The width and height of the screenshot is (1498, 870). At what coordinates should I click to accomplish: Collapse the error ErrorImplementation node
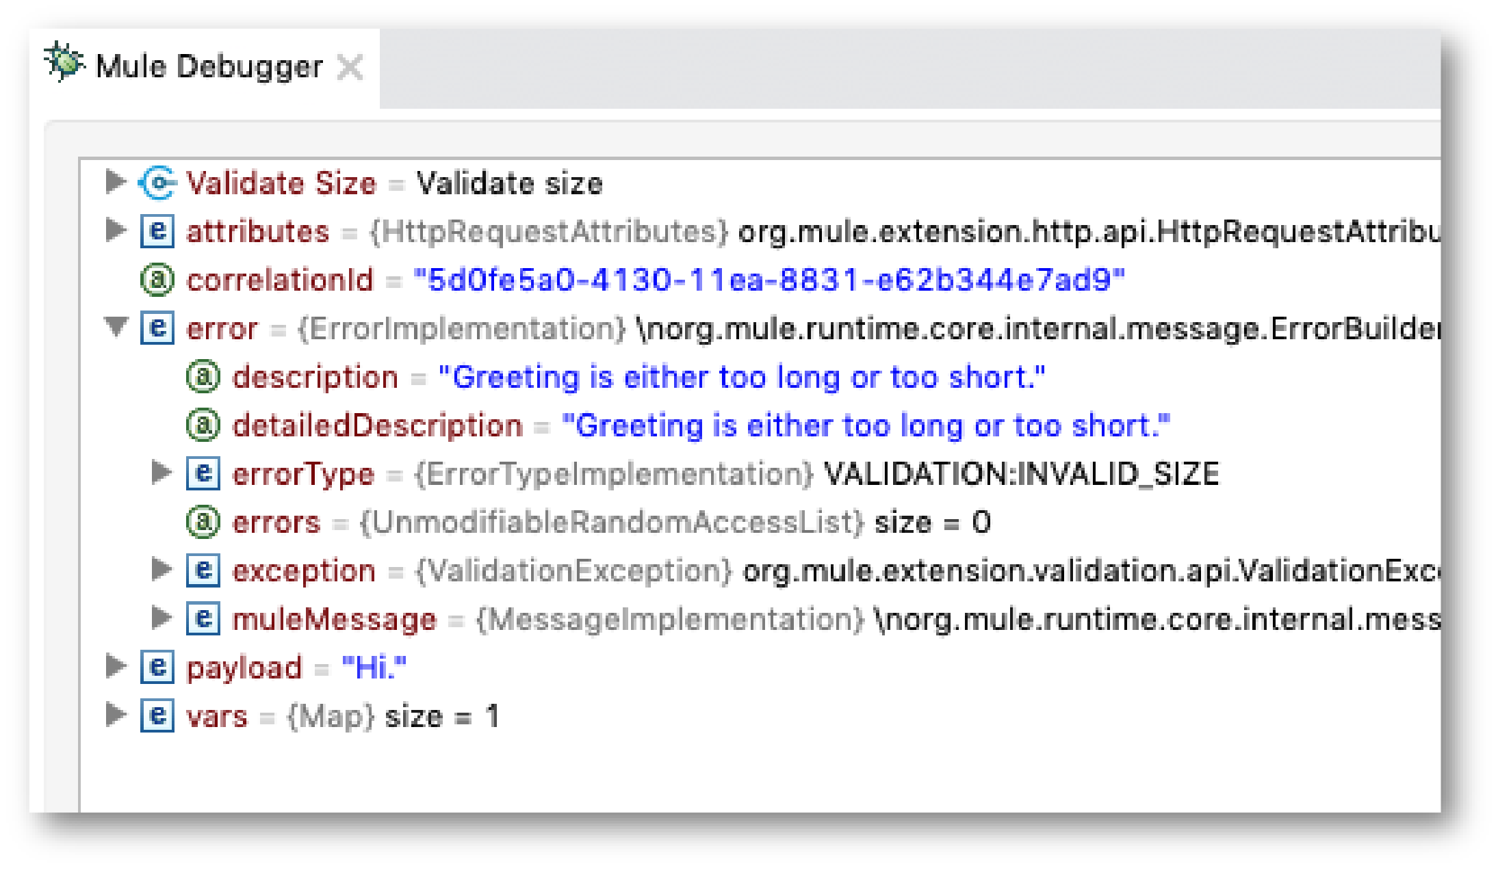pyautogui.click(x=116, y=328)
